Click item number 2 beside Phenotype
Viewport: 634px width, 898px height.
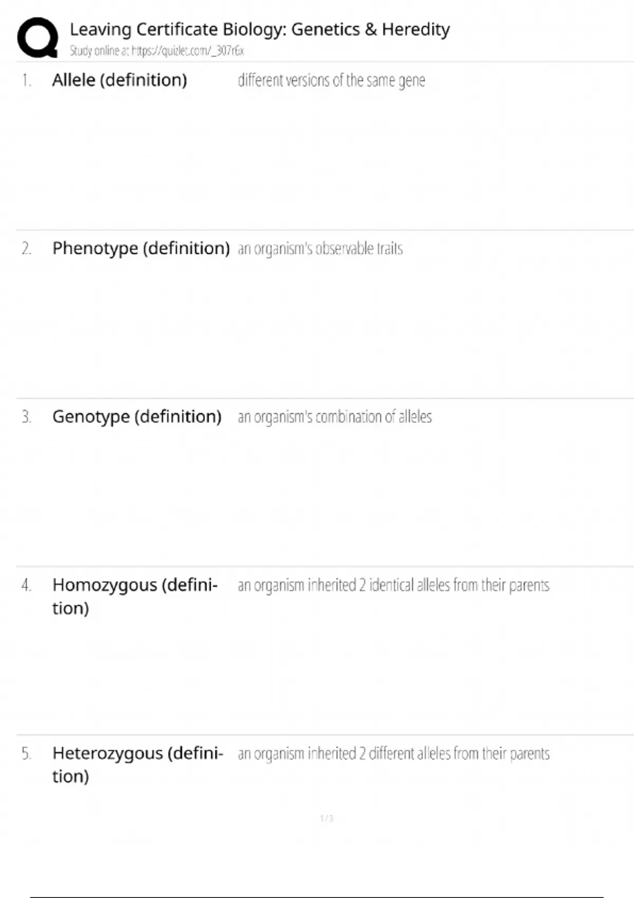coord(26,248)
